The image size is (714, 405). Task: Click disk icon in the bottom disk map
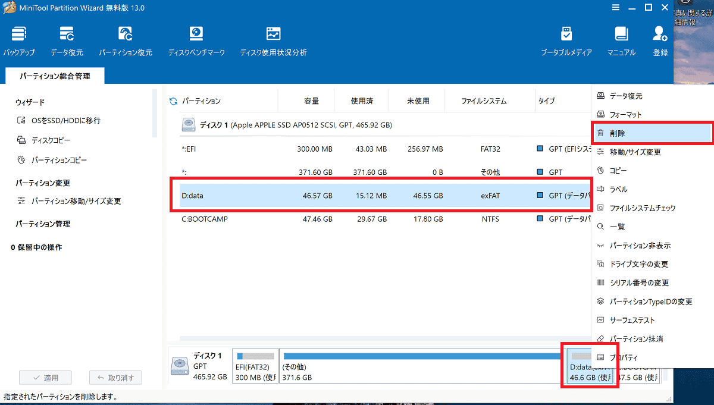180,365
